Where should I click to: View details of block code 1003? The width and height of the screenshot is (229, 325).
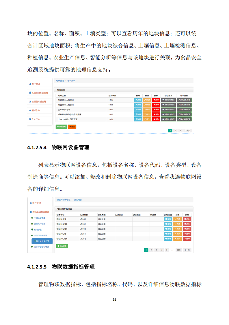(x=138, y=114)
